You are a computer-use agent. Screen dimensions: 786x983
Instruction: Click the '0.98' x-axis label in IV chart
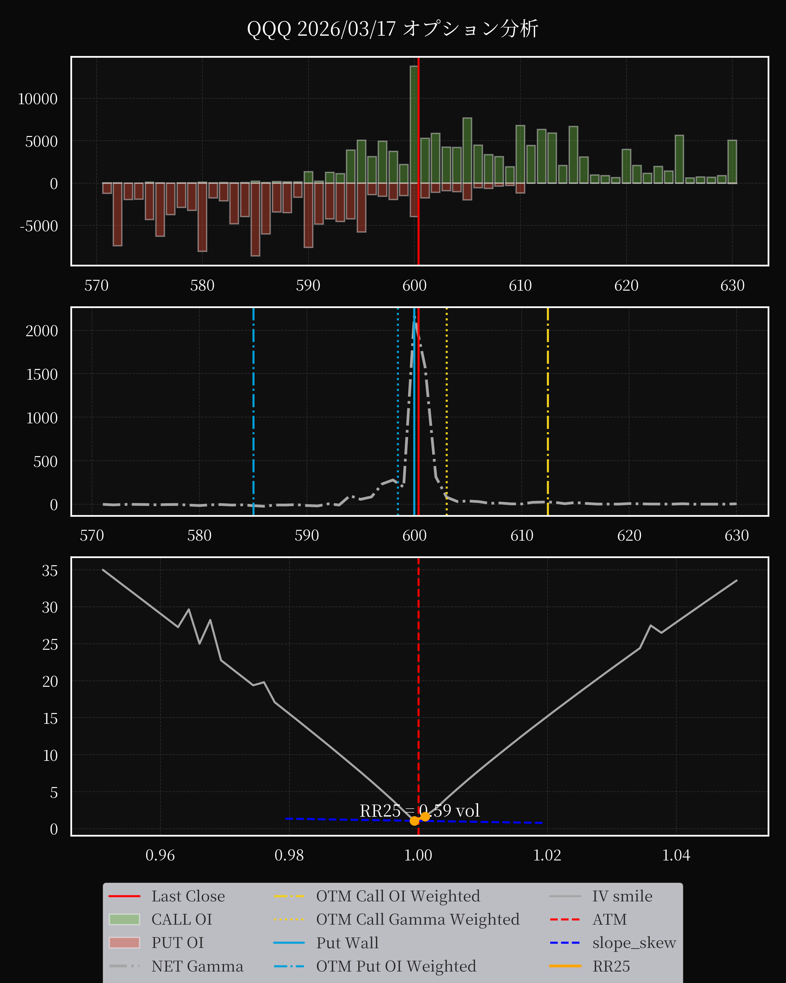(289, 855)
